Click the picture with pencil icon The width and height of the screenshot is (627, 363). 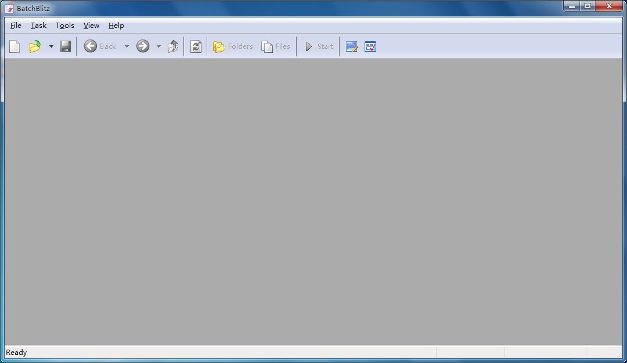tap(352, 46)
